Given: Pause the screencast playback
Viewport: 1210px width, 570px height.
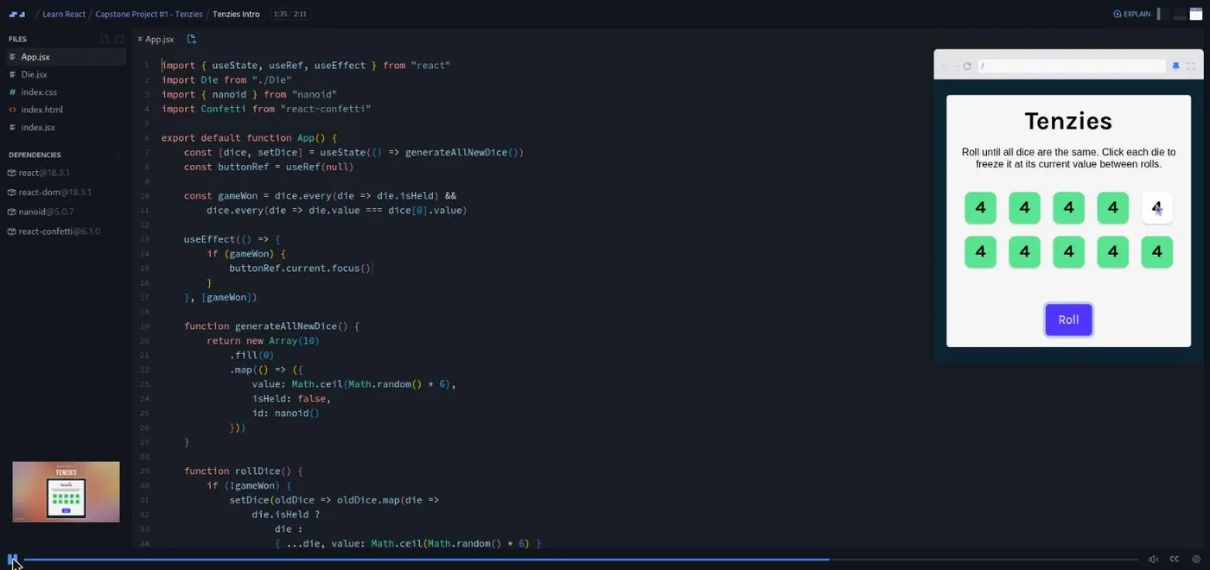Looking at the screenshot, I should click(12, 559).
